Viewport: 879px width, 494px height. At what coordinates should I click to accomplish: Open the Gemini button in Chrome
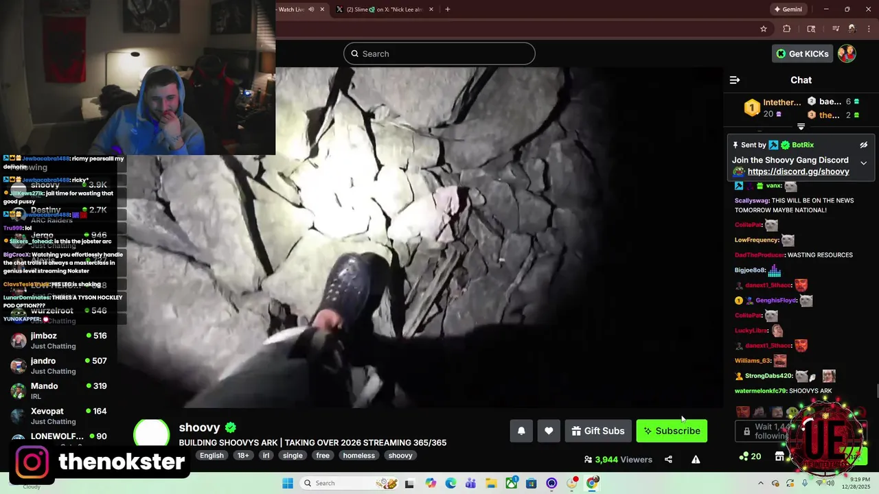click(x=788, y=10)
